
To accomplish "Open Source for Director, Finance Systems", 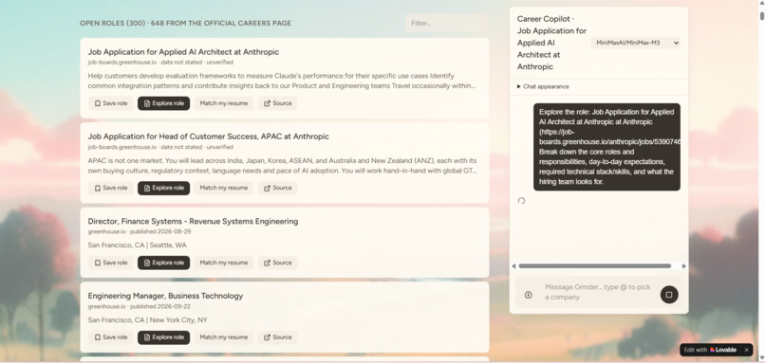I will click(x=277, y=263).
